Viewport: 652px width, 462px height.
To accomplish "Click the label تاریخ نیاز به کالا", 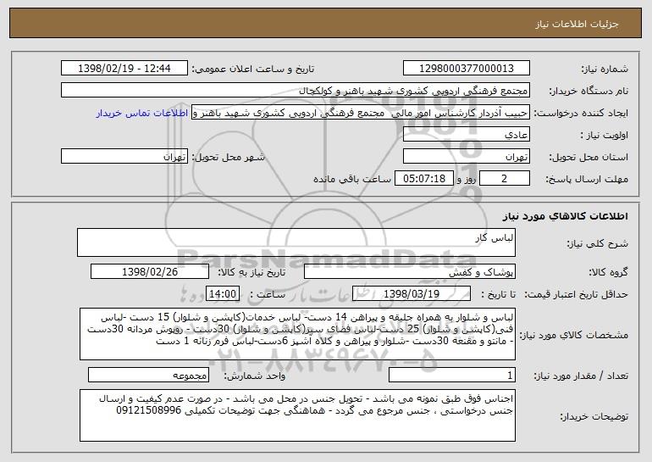I will pos(251,272).
